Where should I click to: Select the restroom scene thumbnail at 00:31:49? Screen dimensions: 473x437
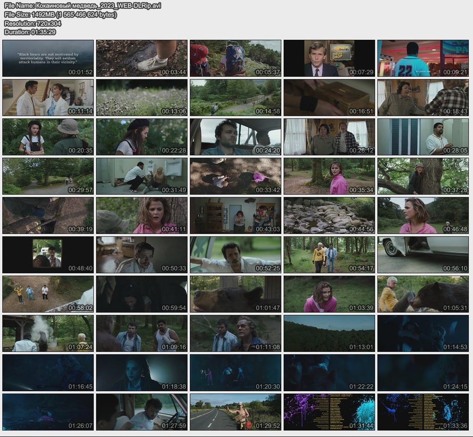(142, 176)
